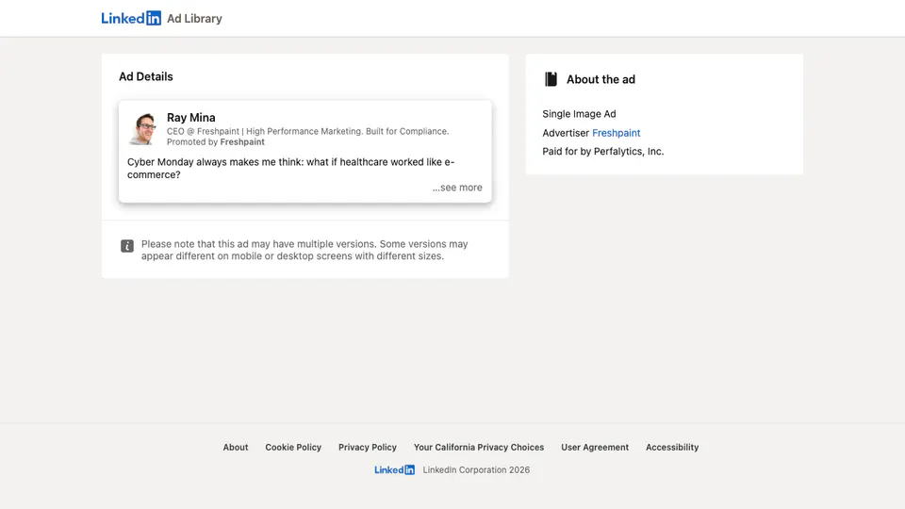Open the Cookie Policy footer link
This screenshot has width=905, height=509.
293,447
